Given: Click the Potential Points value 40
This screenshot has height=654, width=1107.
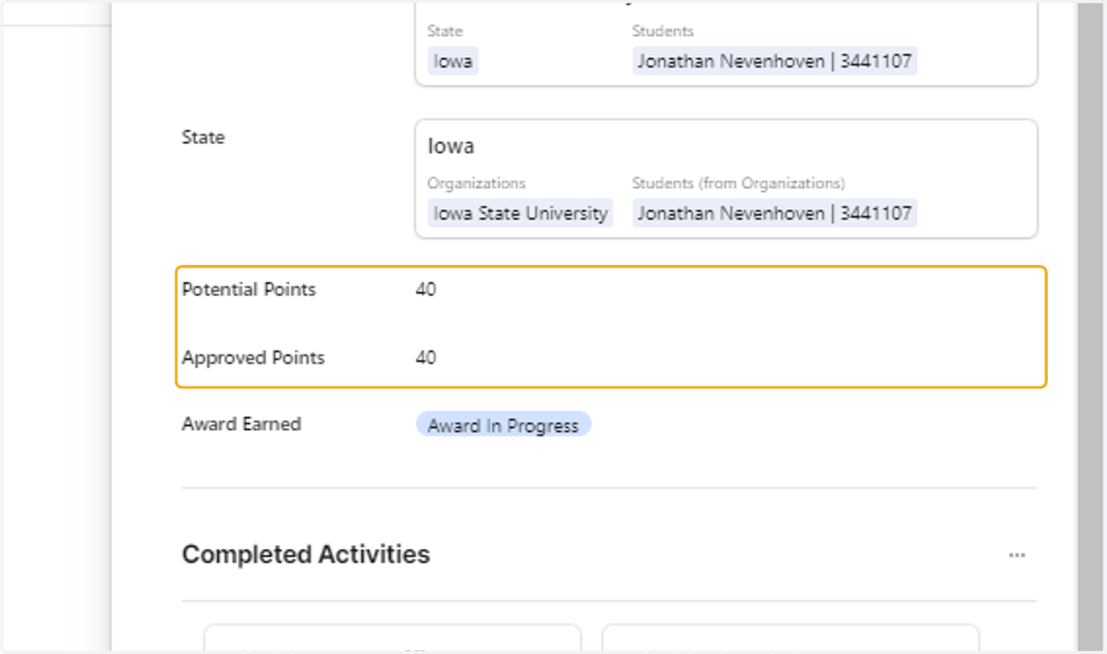Looking at the screenshot, I should coord(425,290).
